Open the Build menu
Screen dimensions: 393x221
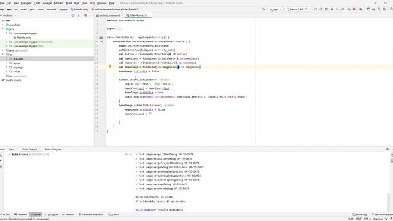point(69,3)
